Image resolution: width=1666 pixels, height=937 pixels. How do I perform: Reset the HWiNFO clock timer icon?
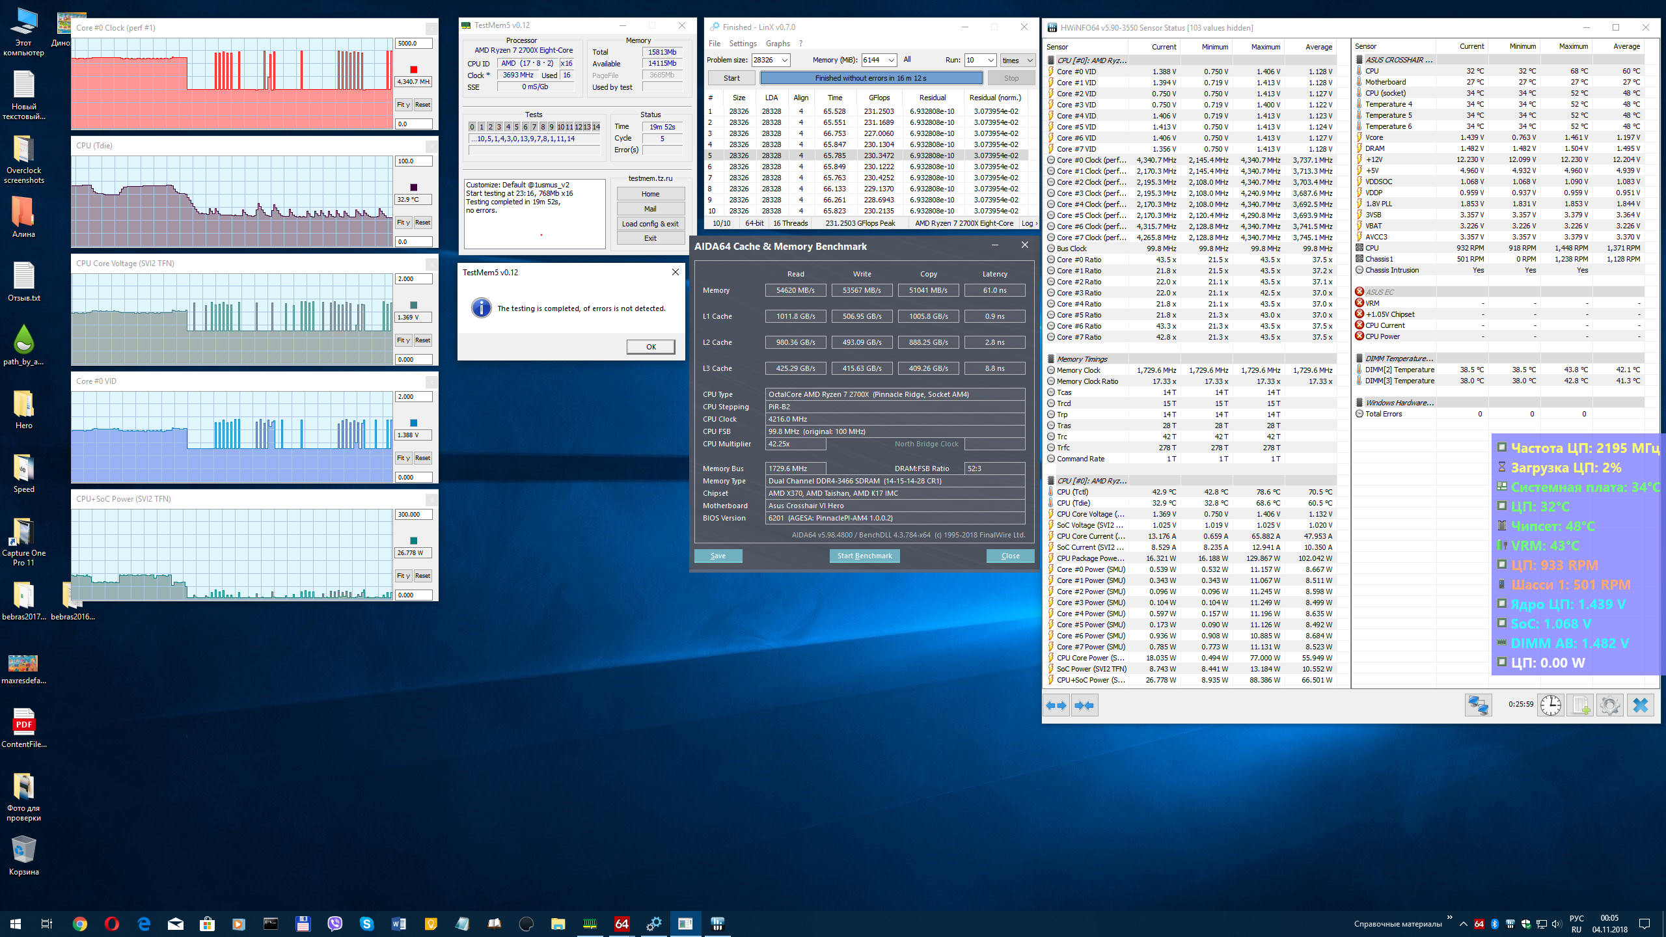coord(1550,705)
